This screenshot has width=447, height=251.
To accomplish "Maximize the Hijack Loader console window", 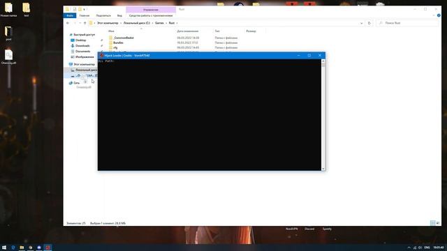I will coord(309,56).
